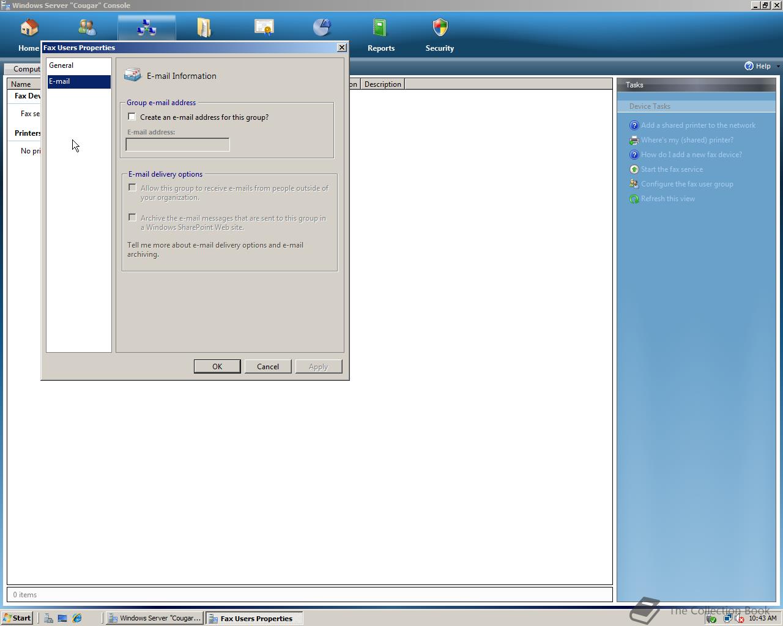Click the new fax device help icon
783x626 pixels.
634,155
